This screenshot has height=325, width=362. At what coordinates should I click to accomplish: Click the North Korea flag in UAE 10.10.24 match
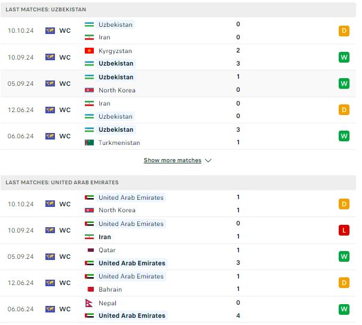click(x=89, y=211)
